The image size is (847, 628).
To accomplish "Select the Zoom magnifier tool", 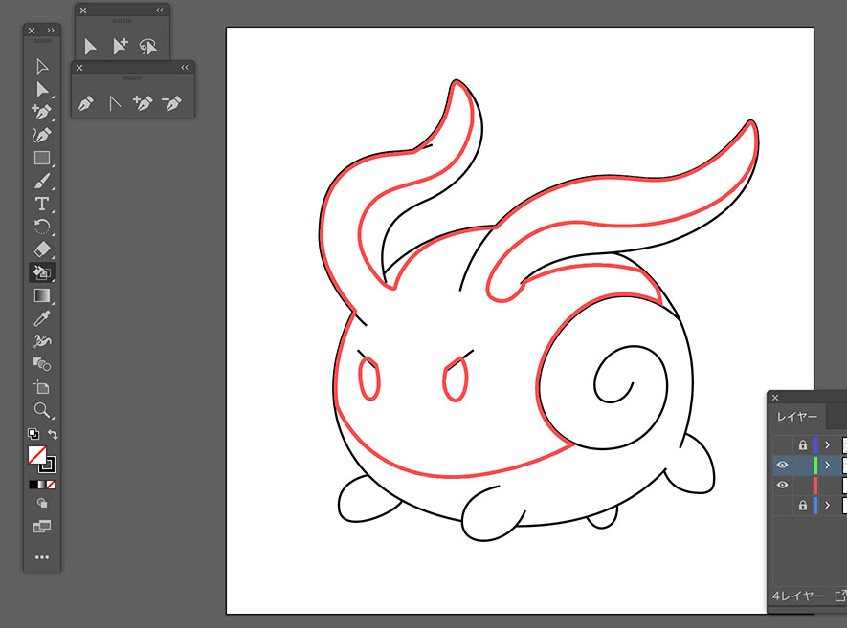I will (x=42, y=410).
